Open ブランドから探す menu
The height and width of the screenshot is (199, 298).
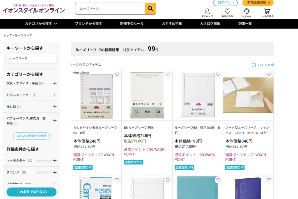88,24
